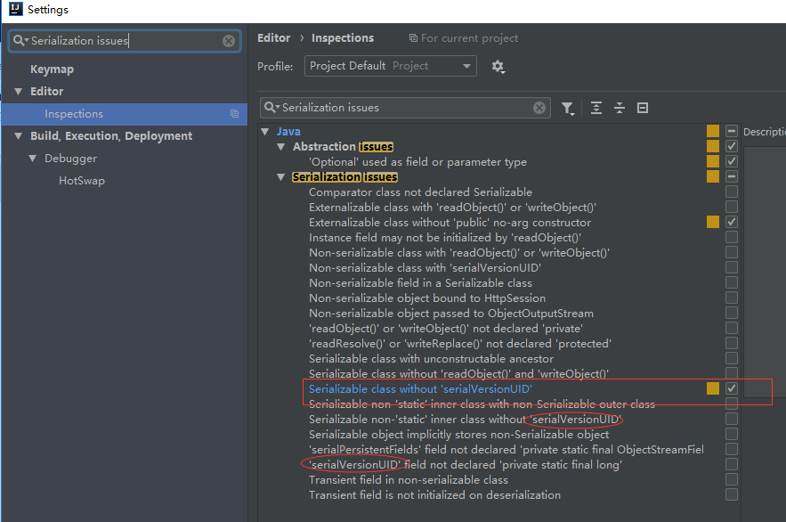Click the expand all inspections icon

[x=595, y=108]
